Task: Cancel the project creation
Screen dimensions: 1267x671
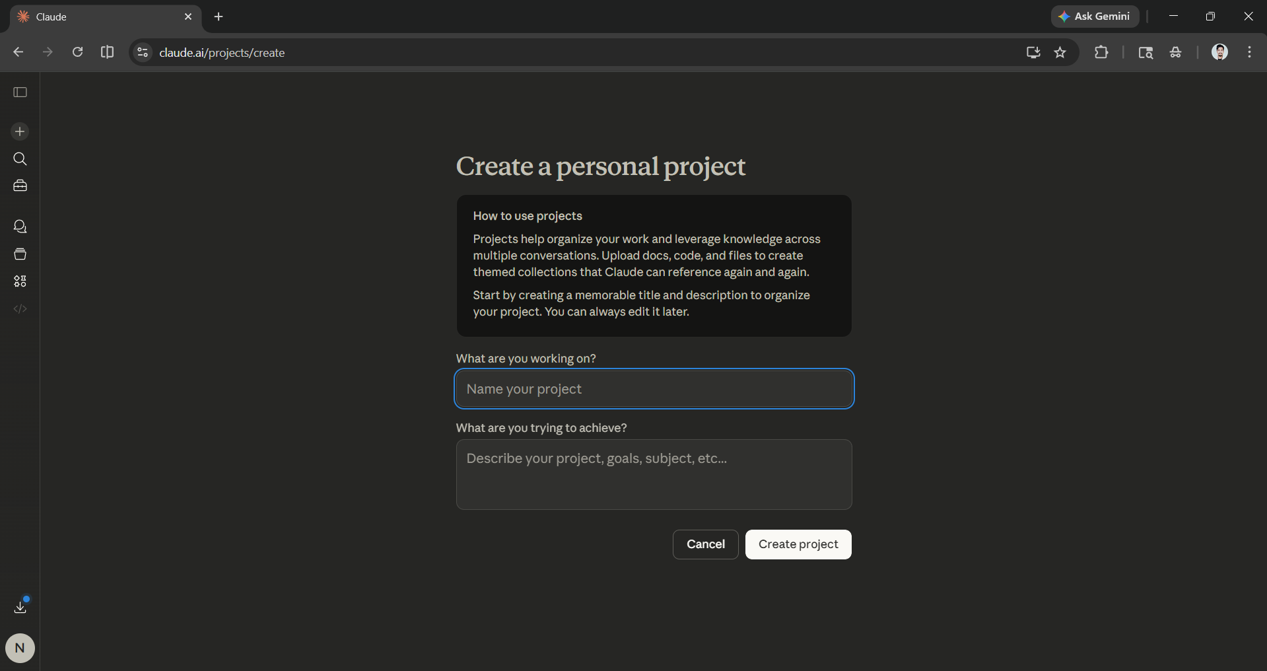Action: coord(705,544)
